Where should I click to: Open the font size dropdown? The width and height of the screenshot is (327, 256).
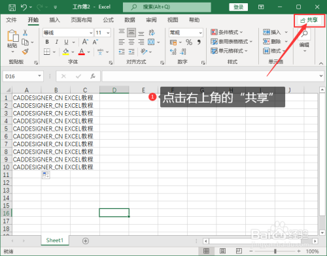(108, 33)
